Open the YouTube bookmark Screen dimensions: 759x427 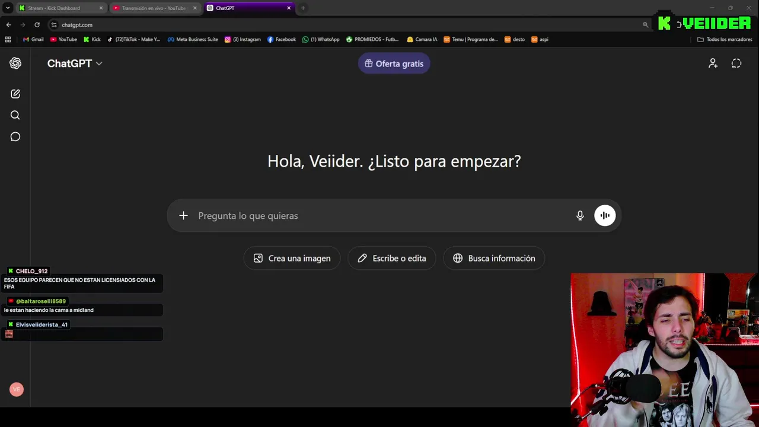tap(63, 39)
